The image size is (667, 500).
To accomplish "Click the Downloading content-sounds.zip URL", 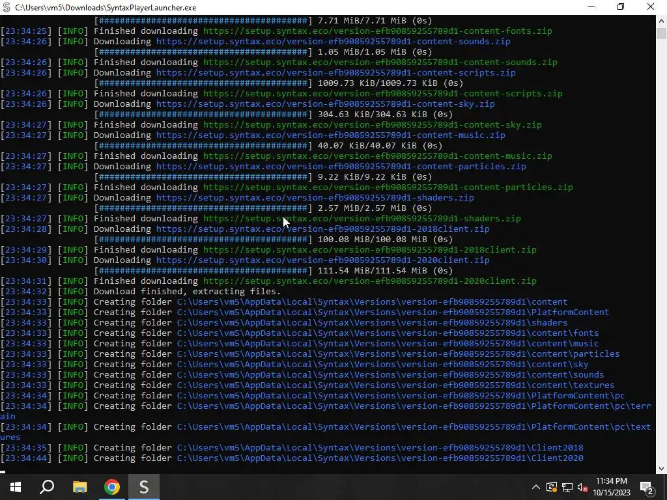I will pyautogui.click(x=333, y=41).
